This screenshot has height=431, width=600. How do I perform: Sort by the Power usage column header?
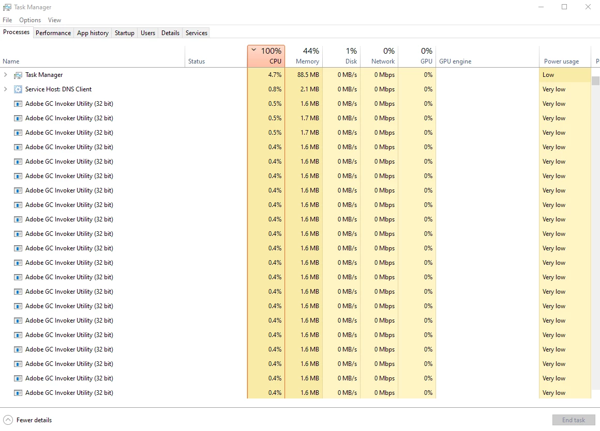pyautogui.click(x=565, y=56)
